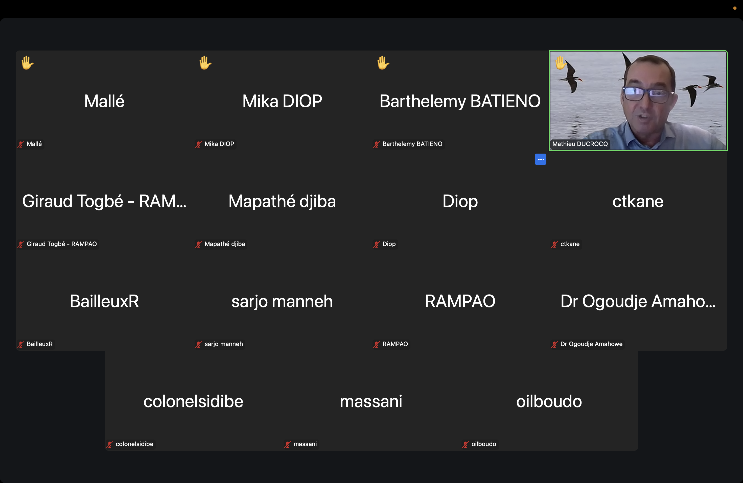The image size is (743, 483).
Task: Click the Mathieu DUCROCQ name label
Action: pyautogui.click(x=580, y=144)
